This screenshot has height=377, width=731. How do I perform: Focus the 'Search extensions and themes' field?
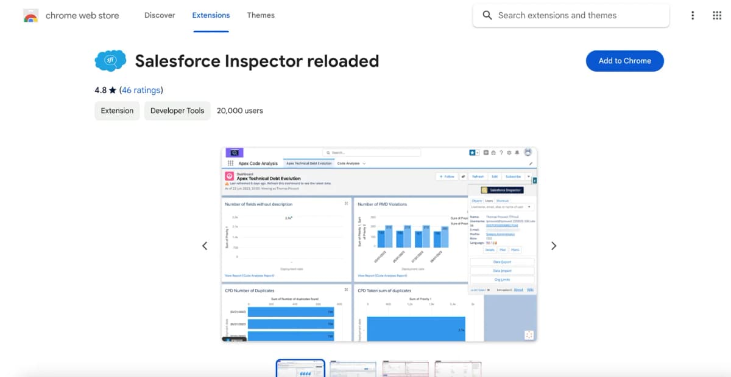[571, 15]
